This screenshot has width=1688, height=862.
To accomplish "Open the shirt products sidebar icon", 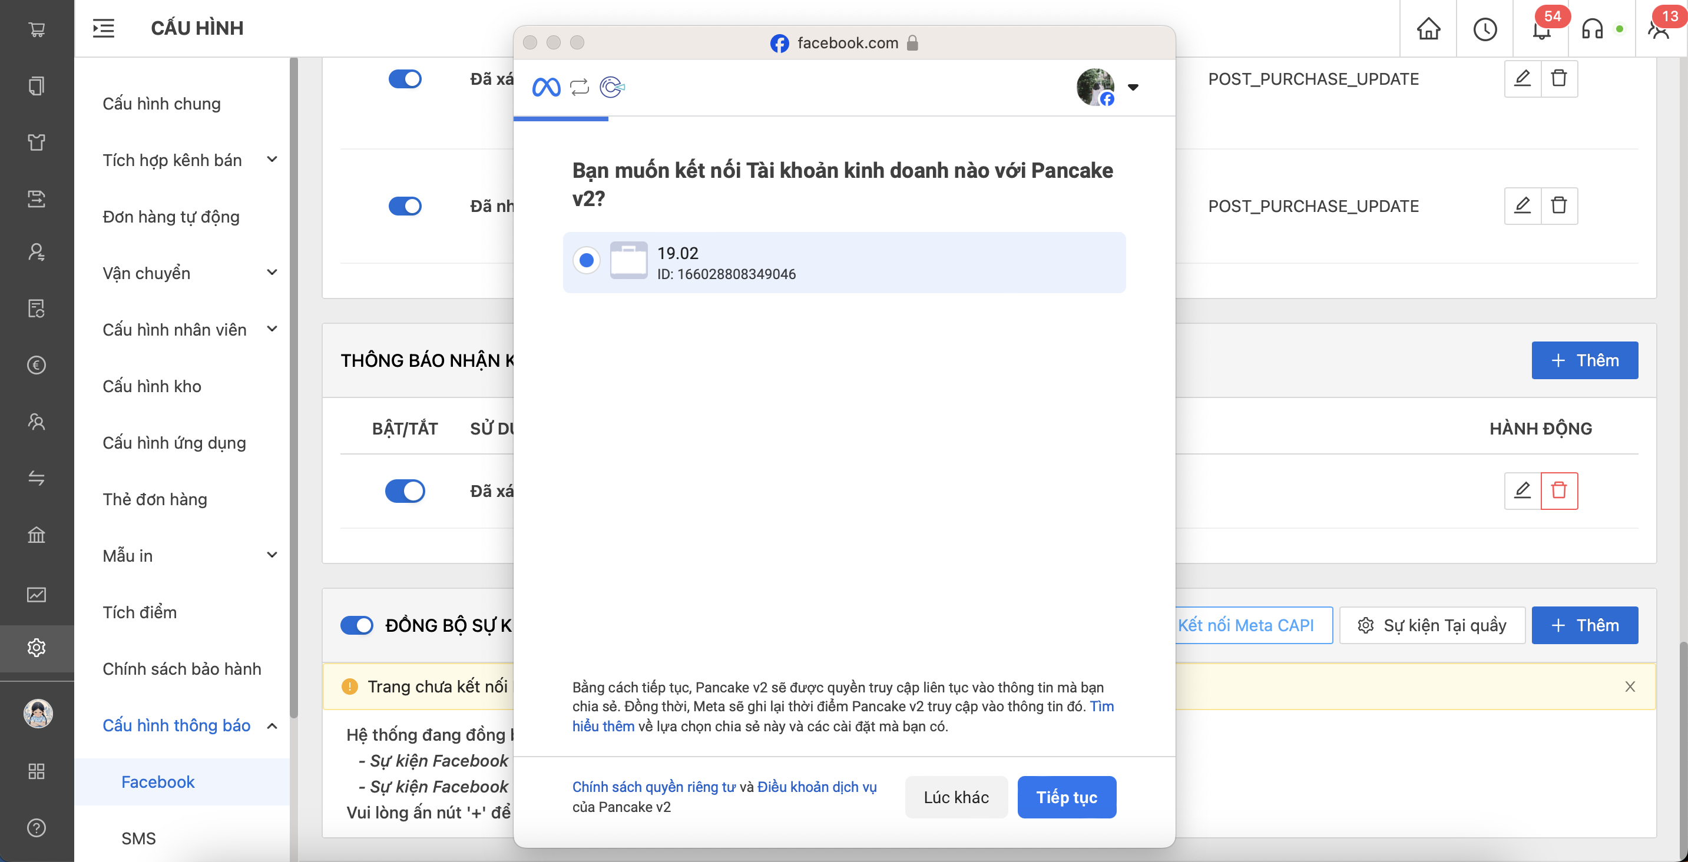I will click(37, 142).
